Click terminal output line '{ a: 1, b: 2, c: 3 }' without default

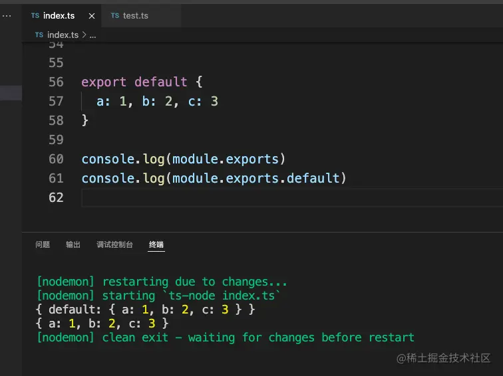102,324
